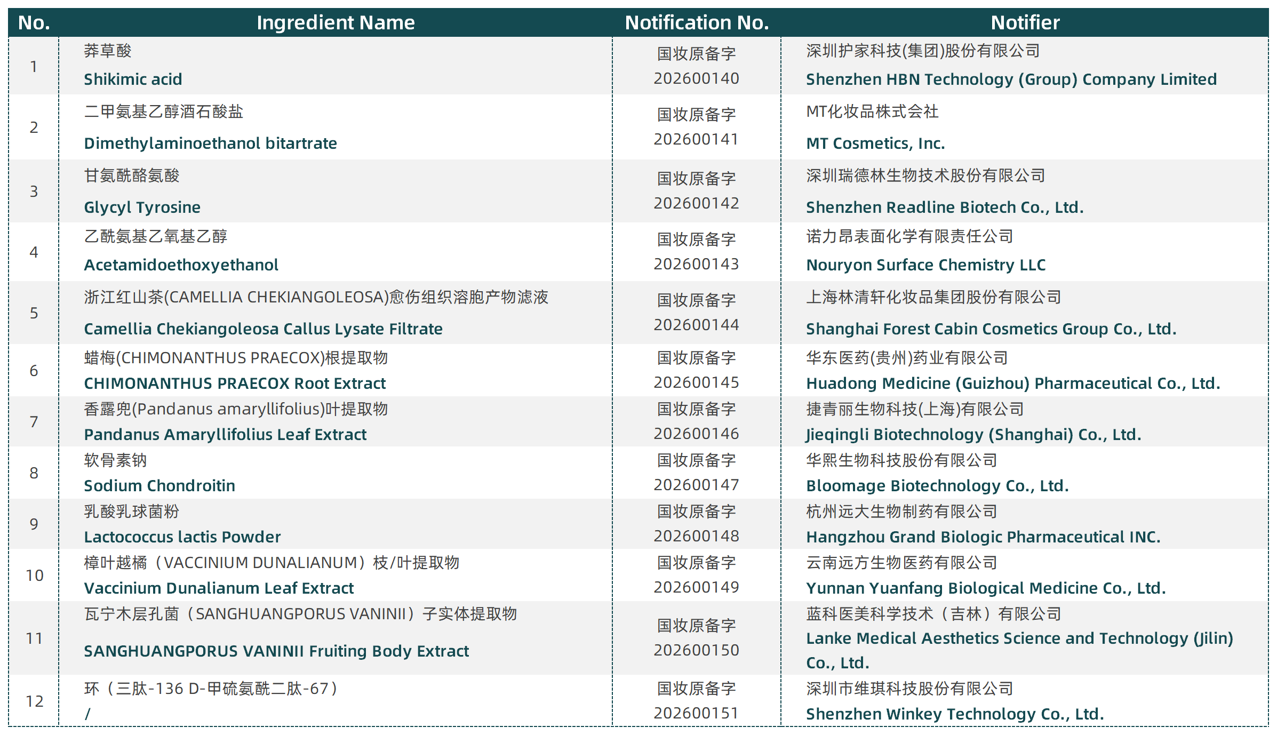This screenshot has height=735, width=1277.
Task: Click 'Hangzhou Grand Biologic Pharmaceutical INC.'
Action: [x=983, y=537]
